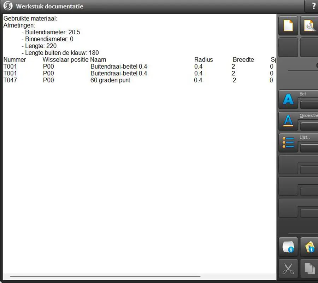The image size is (318, 283).
Task: Click the document with wrench icon
Action: pyautogui.click(x=309, y=25)
